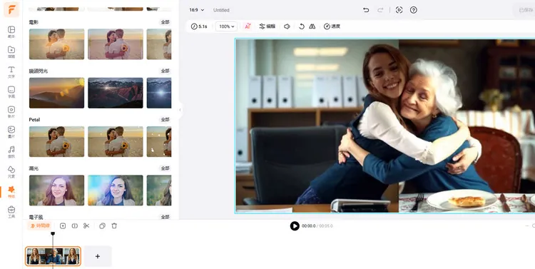Viewport: 535px width, 269px height.
Task: Click the video preview canvas
Action: point(385,126)
